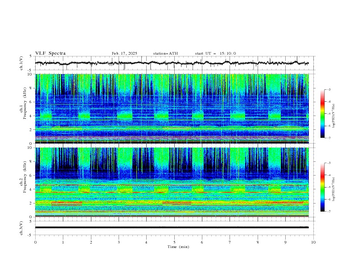Click the ch.1 voltage waveform trace
This screenshot has width=353, height=272.
point(172,63)
